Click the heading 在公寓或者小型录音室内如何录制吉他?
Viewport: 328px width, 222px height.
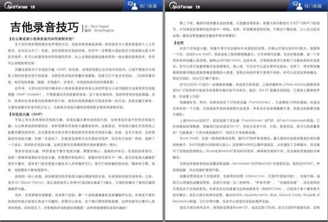click(43, 39)
